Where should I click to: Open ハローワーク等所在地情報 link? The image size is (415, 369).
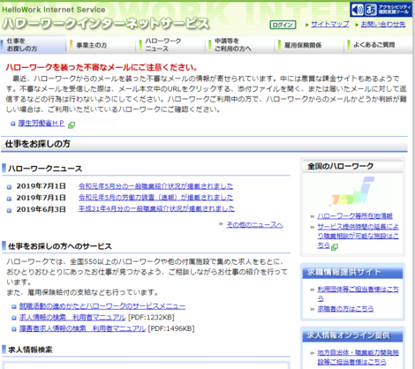click(355, 216)
